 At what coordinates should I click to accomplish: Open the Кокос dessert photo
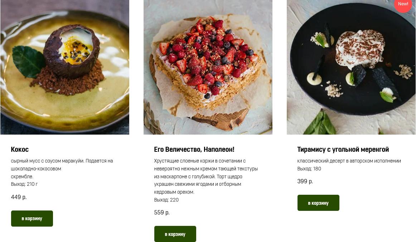coord(65,67)
